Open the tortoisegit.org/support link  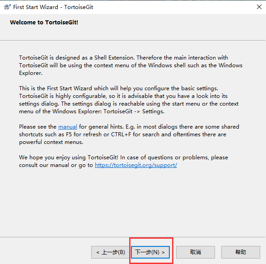tap(136, 165)
